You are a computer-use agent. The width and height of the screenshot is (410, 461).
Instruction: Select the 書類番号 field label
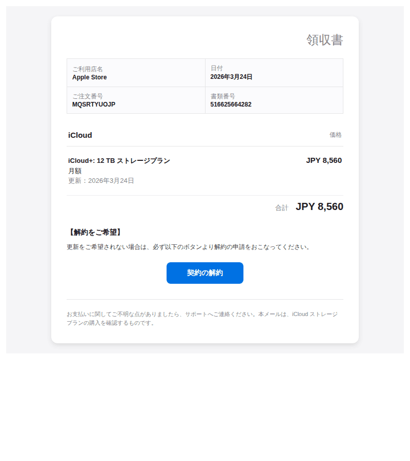pos(223,95)
